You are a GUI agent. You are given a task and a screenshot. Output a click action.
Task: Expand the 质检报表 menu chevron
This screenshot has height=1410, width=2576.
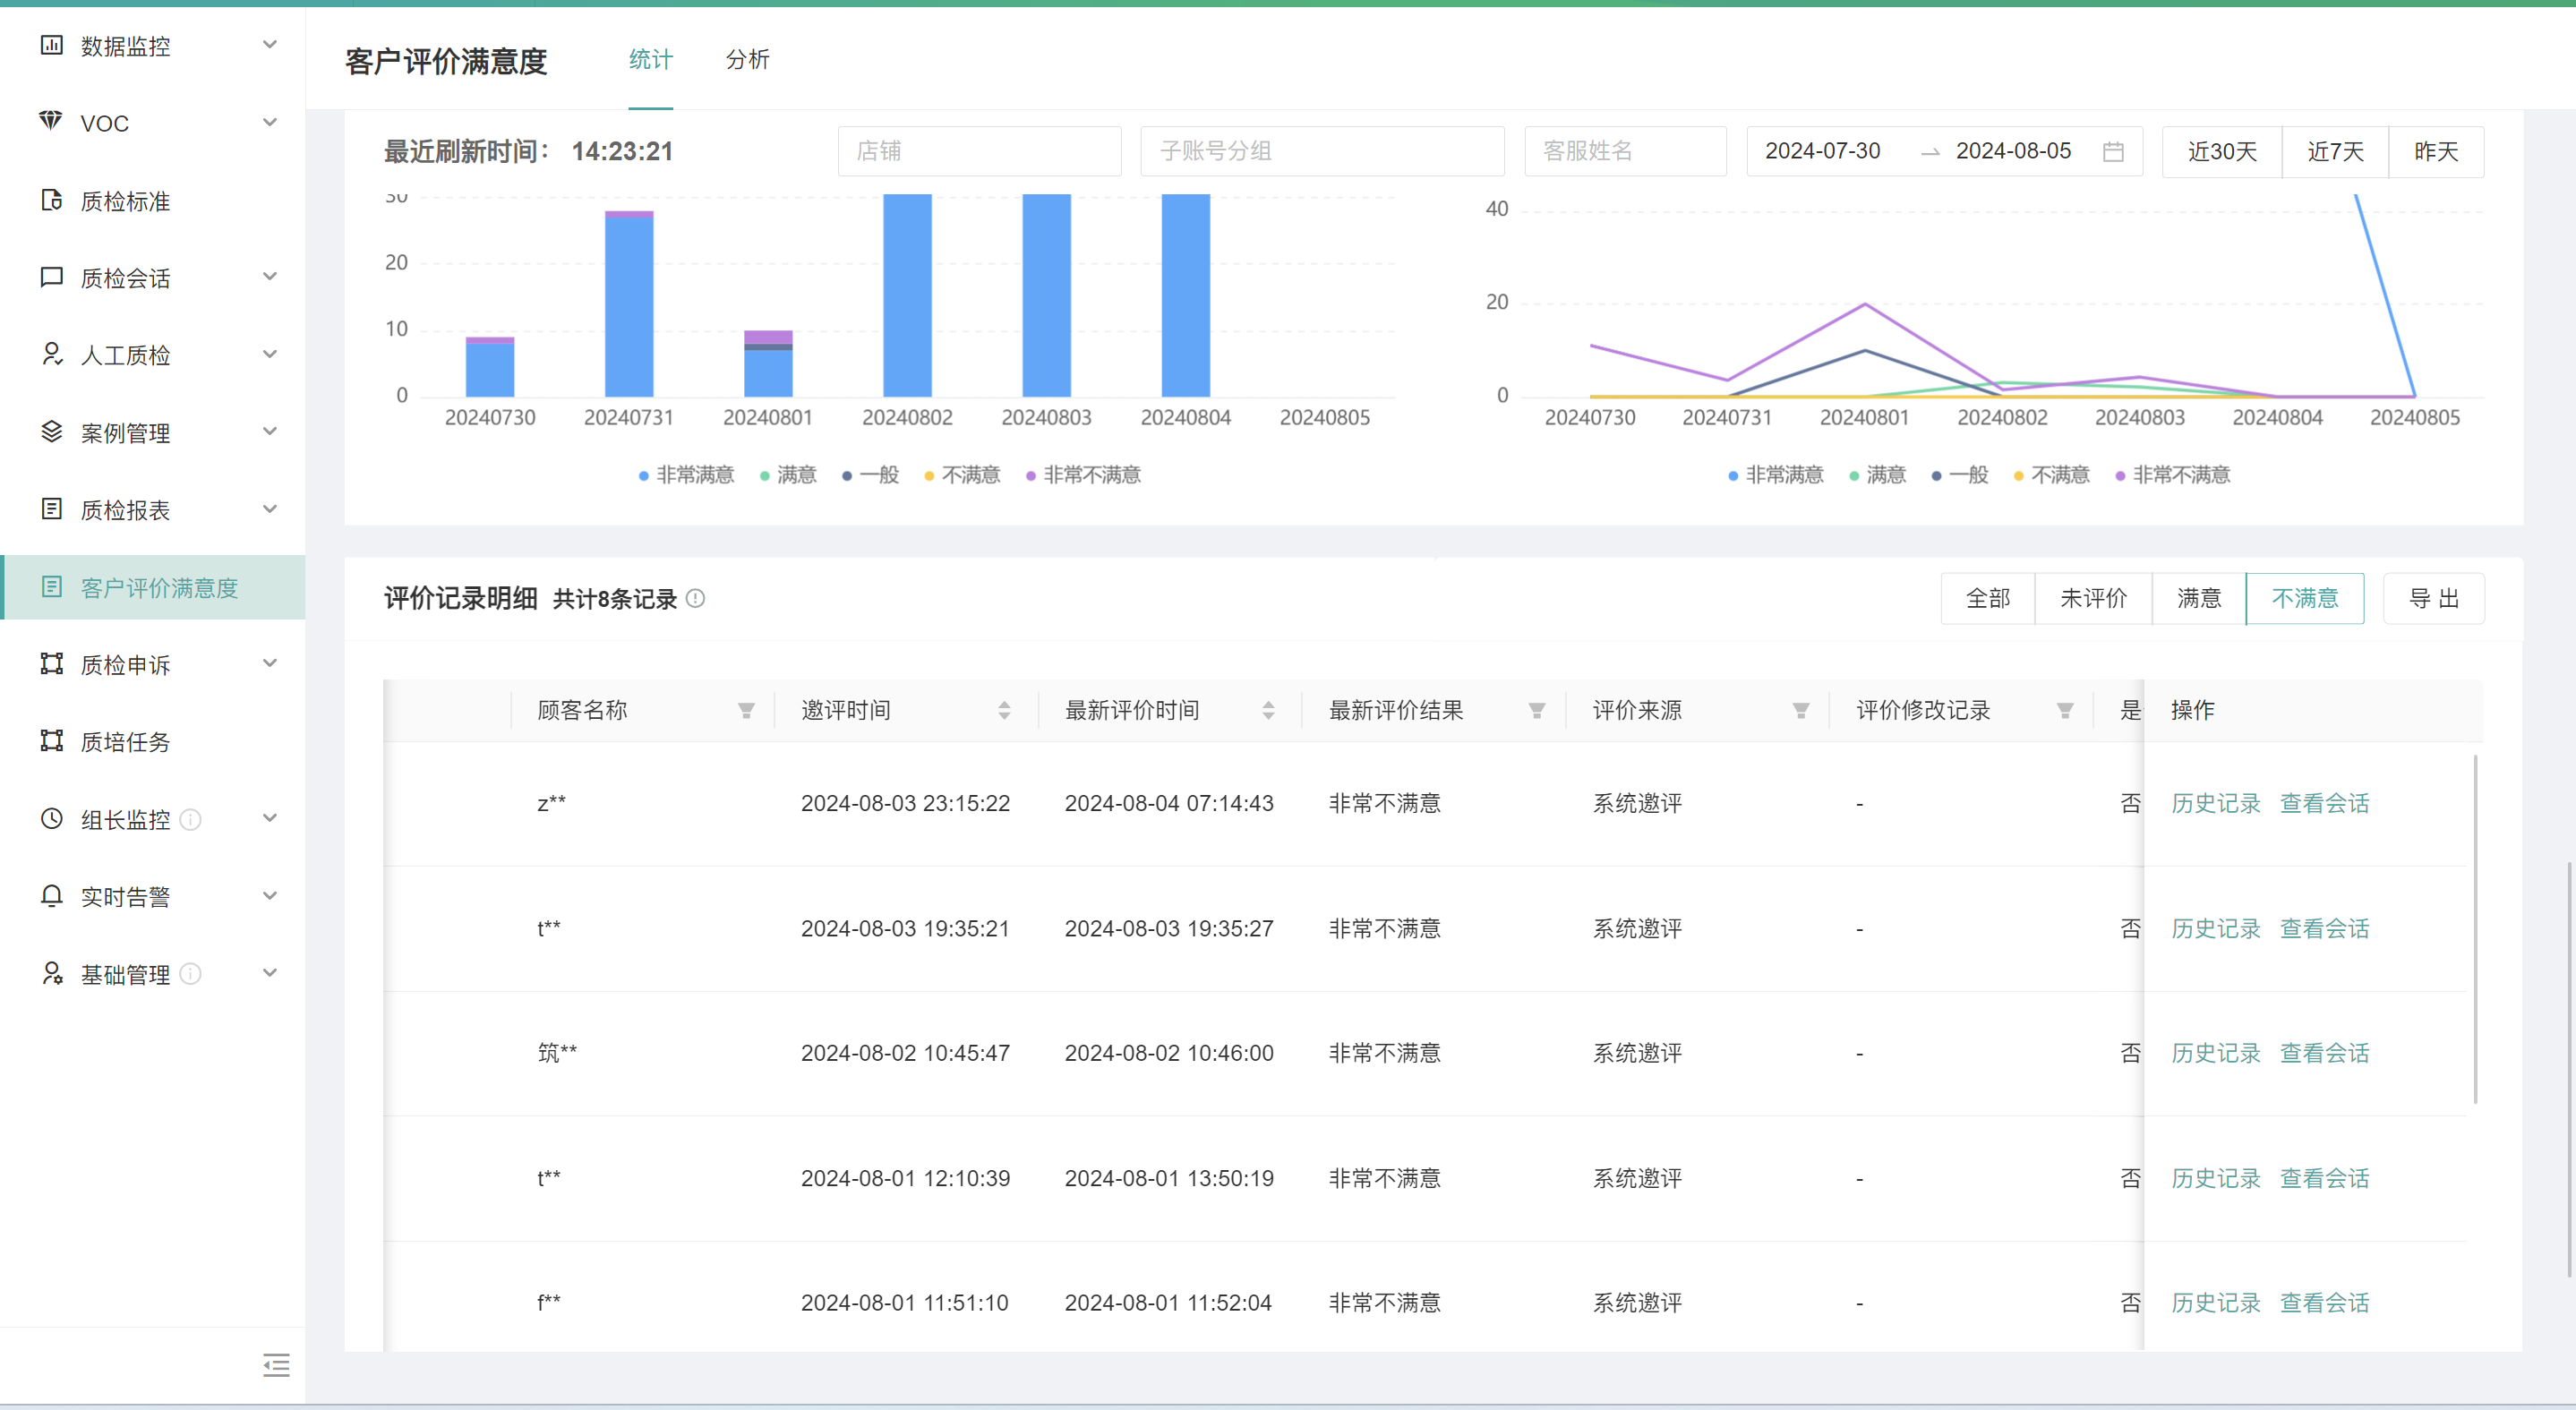pyautogui.click(x=269, y=509)
